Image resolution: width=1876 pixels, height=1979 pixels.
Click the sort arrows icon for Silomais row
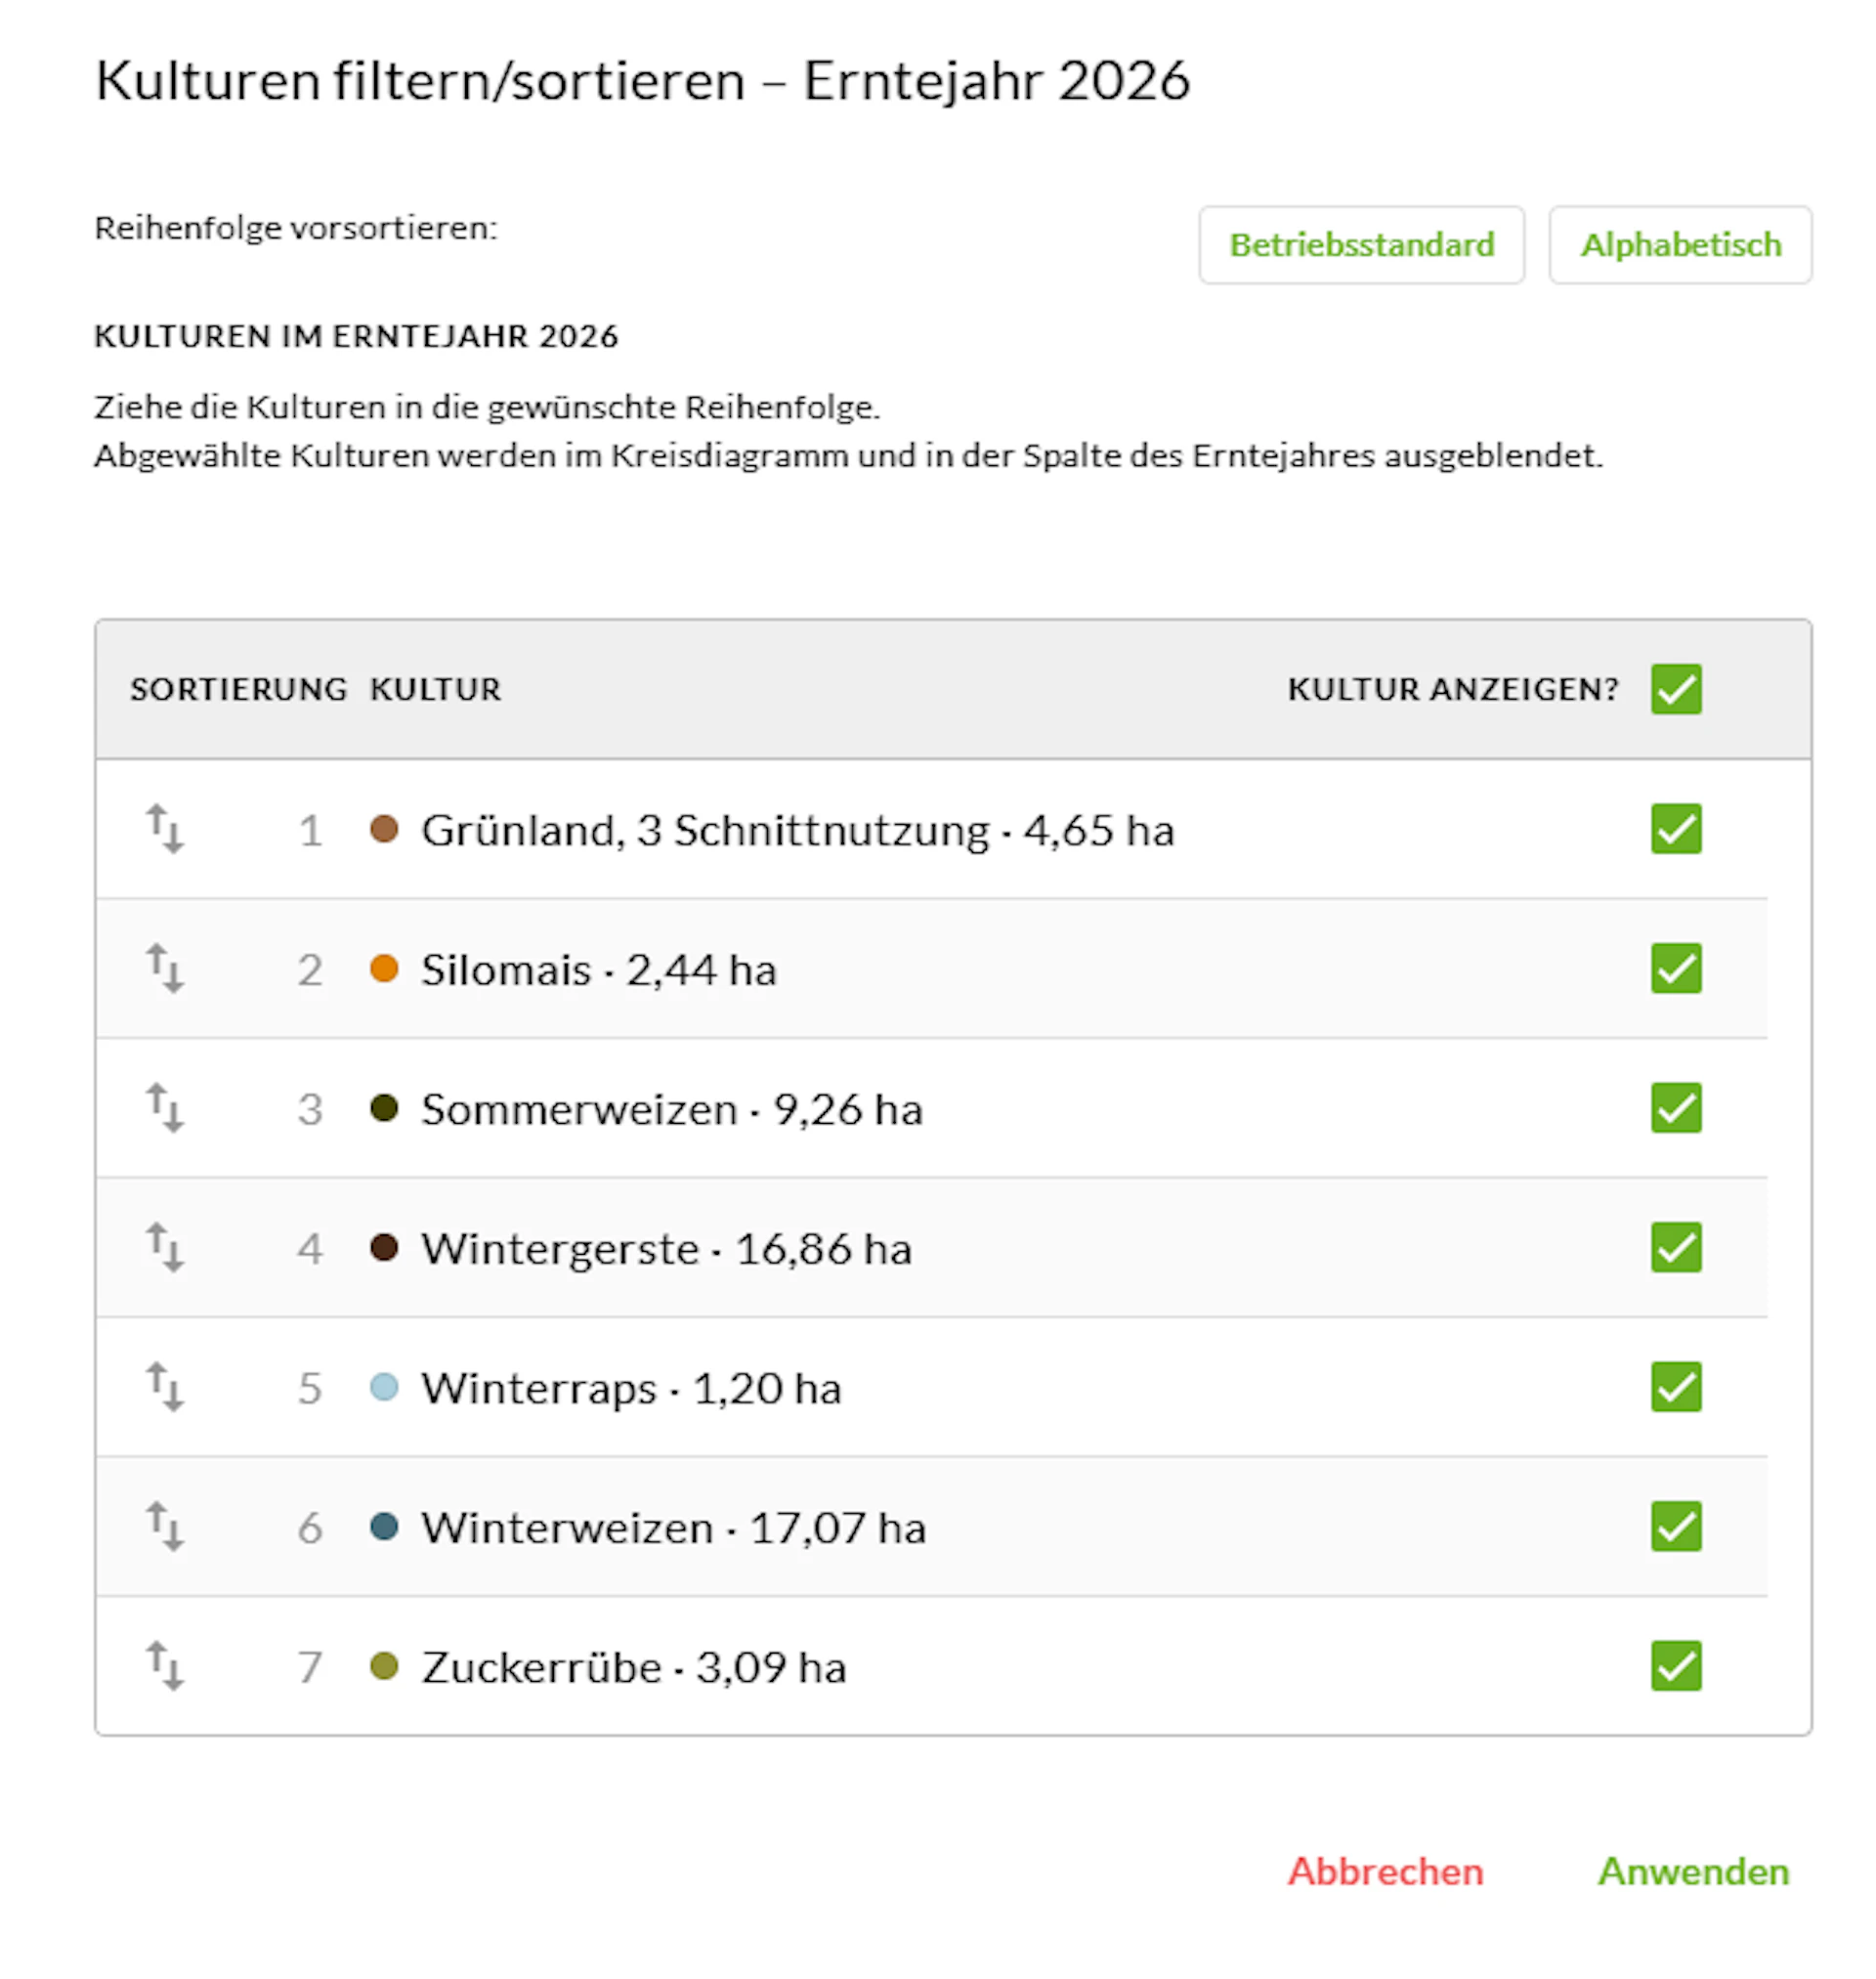click(165, 968)
